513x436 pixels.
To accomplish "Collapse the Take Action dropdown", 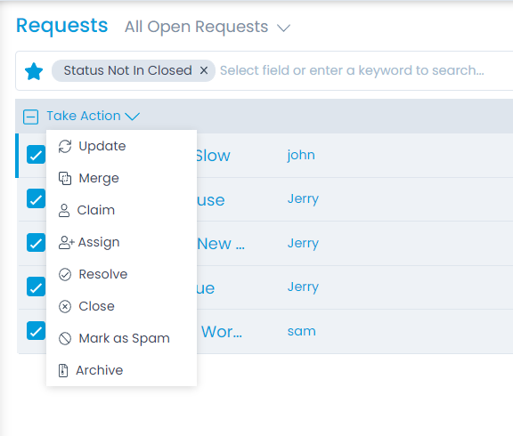I will point(94,116).
